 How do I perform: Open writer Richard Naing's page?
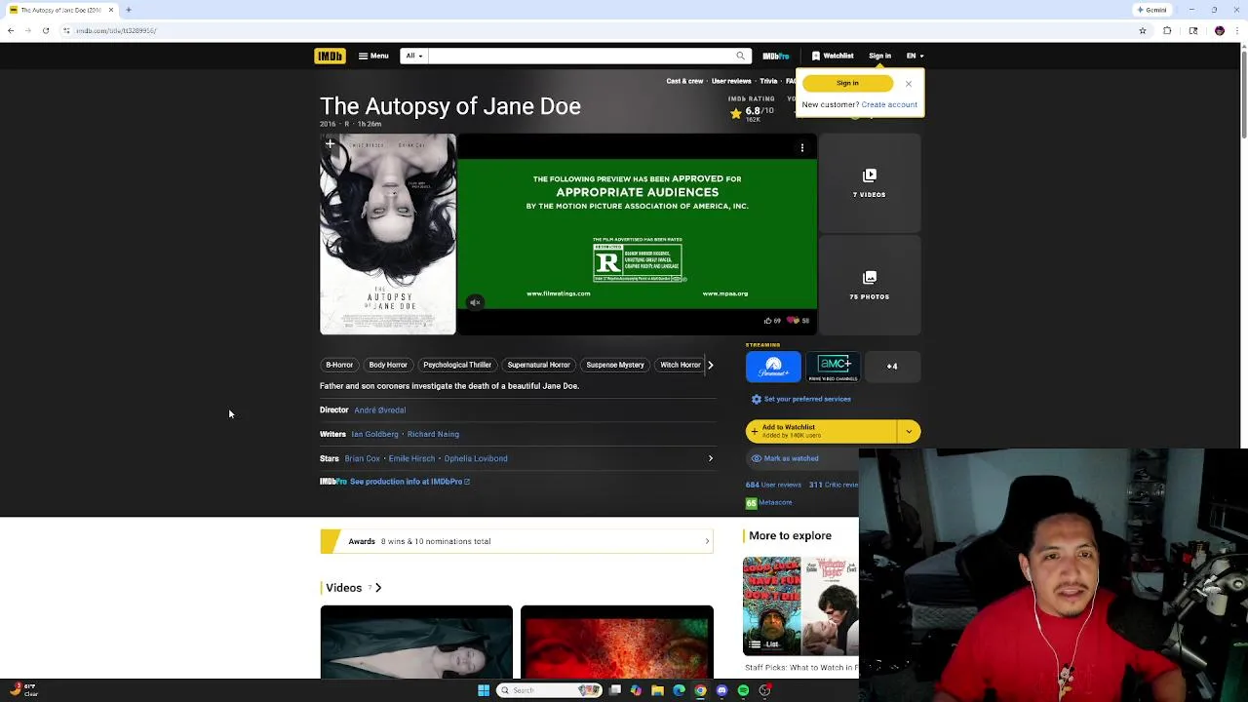click(x=433, y=434)
